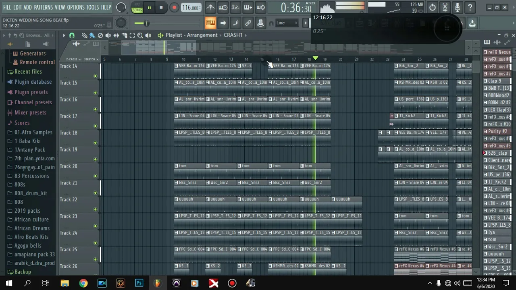This screenshot has height=290, width=516.
Task: Open the help question mark icon
Action: (470, 7)
